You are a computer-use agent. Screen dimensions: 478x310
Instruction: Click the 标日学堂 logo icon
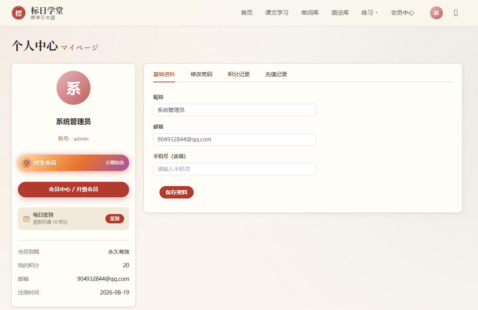point(19,13)
